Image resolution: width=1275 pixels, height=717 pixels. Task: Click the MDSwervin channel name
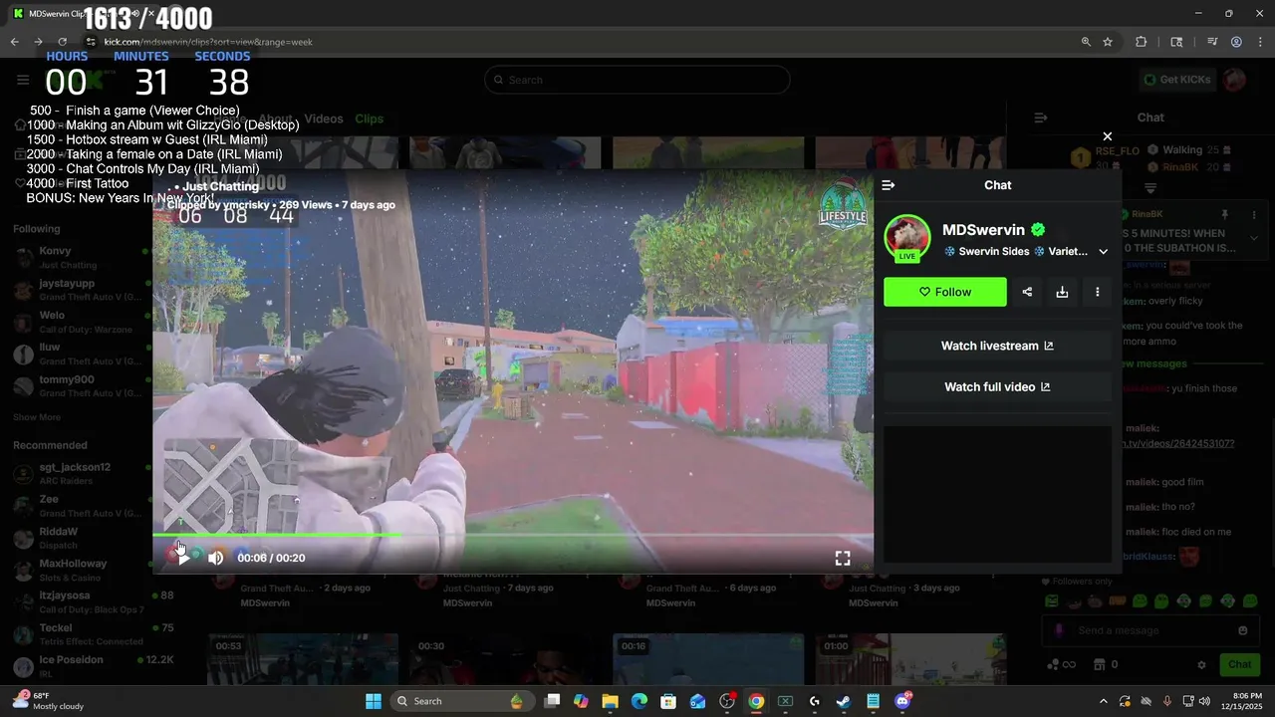tap(983, 230)
